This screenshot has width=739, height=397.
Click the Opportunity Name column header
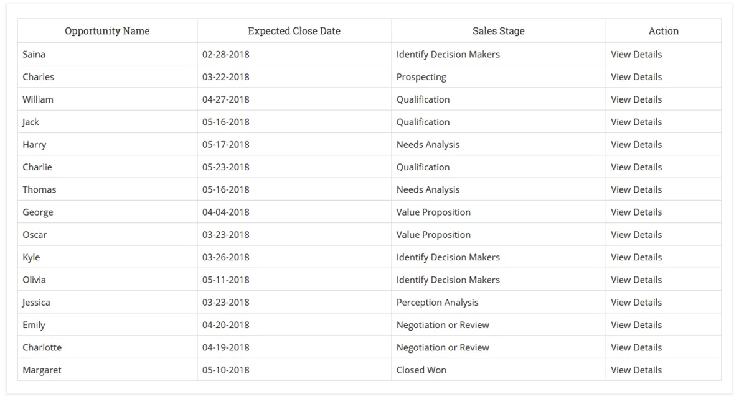tap(107, 31)
